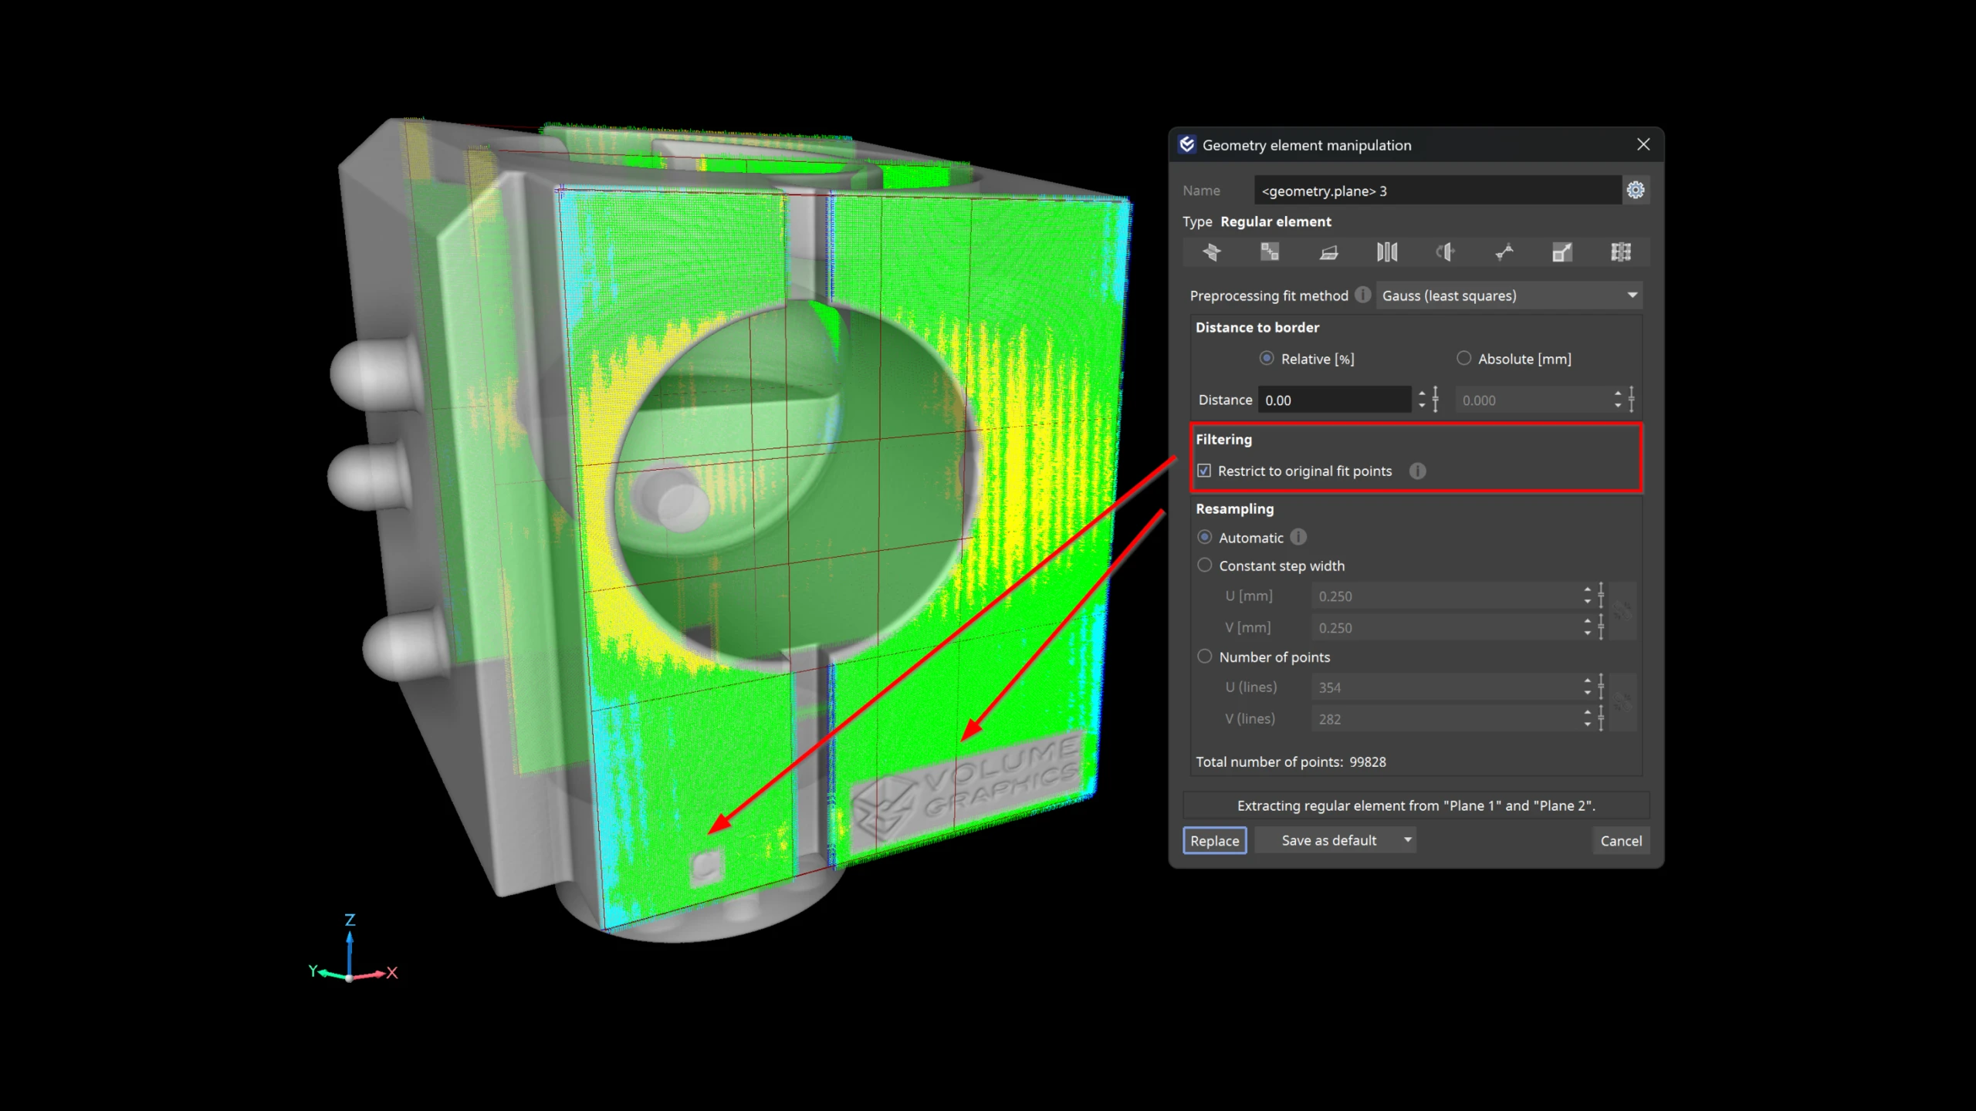Click the Volume Graphics logo in title bar
Image resolution: width=1976 pixels, height=1111 pixels.
coord(1187,144)
